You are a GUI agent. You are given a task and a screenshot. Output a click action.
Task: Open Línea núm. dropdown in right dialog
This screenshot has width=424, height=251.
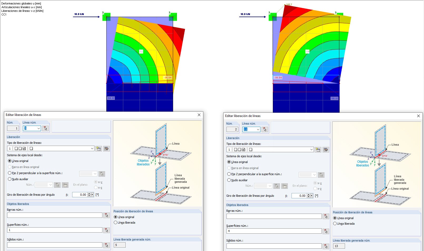point(258,129)
